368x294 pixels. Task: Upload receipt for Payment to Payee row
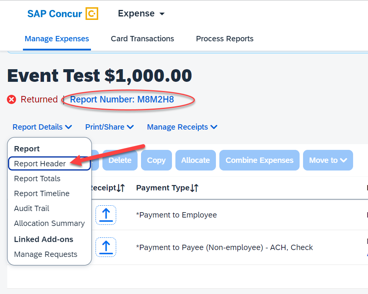[x=105, y=247]
